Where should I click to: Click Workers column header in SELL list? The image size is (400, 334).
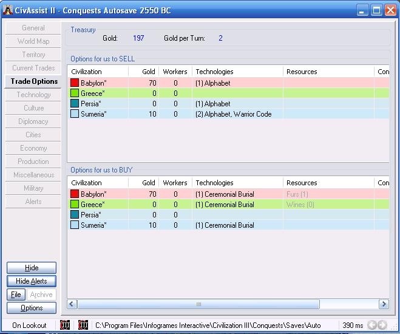(x=175, y=72)
